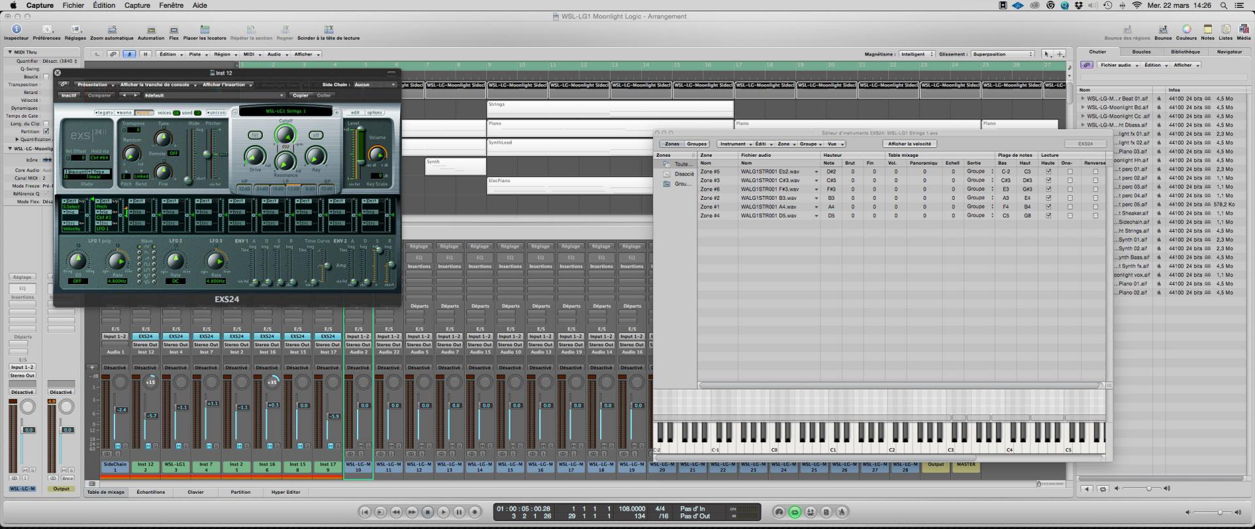Click the Afficher la vélocité button
Viewport: 1255px width, 529px height.
pos(909,144)
